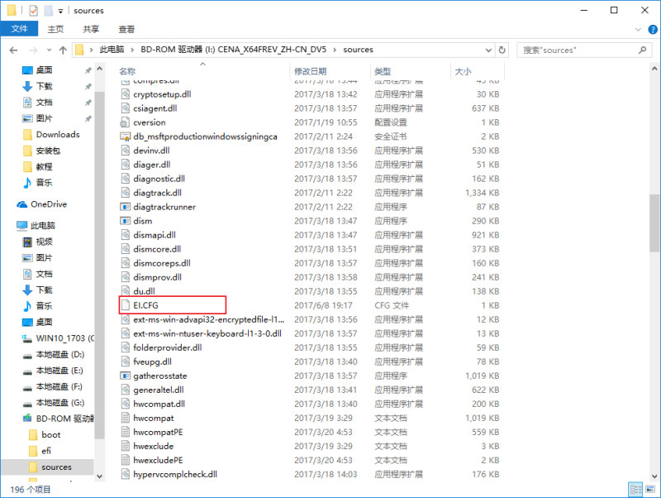Select the file generaltel.dll
Screen dimensions: 661x498
click(x=159, y=390)
